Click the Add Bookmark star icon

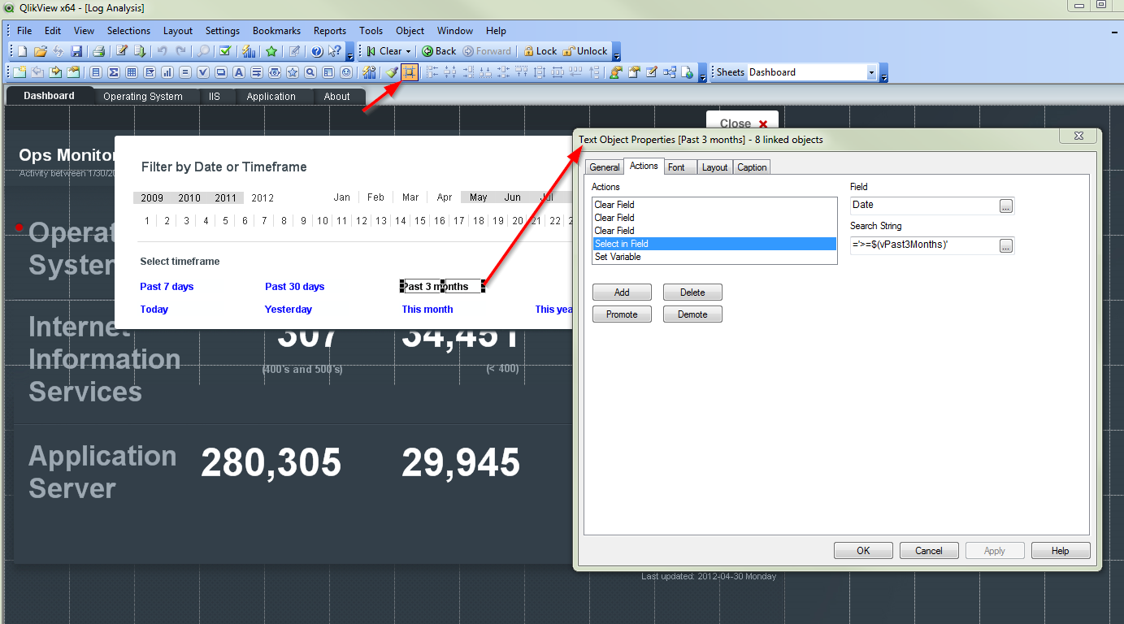(271, 51)
